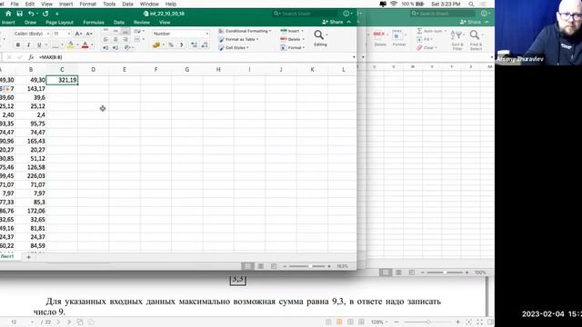Screen dimensions: 582x327
Task: Decrease decimal places
Action: coord(205,45)
